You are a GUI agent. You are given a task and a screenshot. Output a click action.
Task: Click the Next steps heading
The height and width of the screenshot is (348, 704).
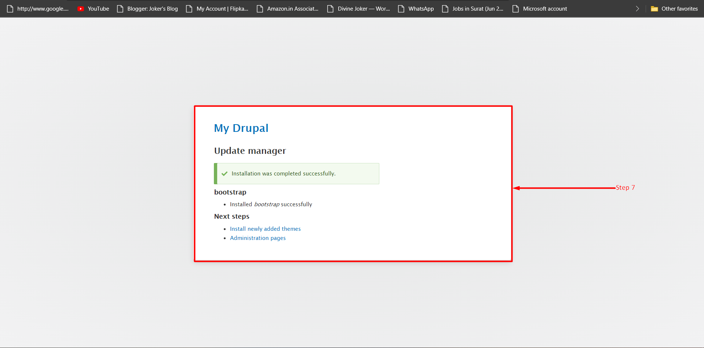[231, 216]
